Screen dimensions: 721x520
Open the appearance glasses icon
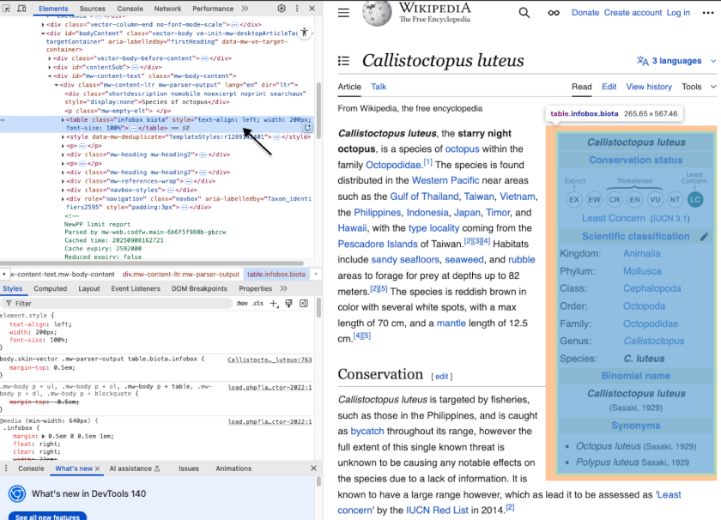point(554,13)
